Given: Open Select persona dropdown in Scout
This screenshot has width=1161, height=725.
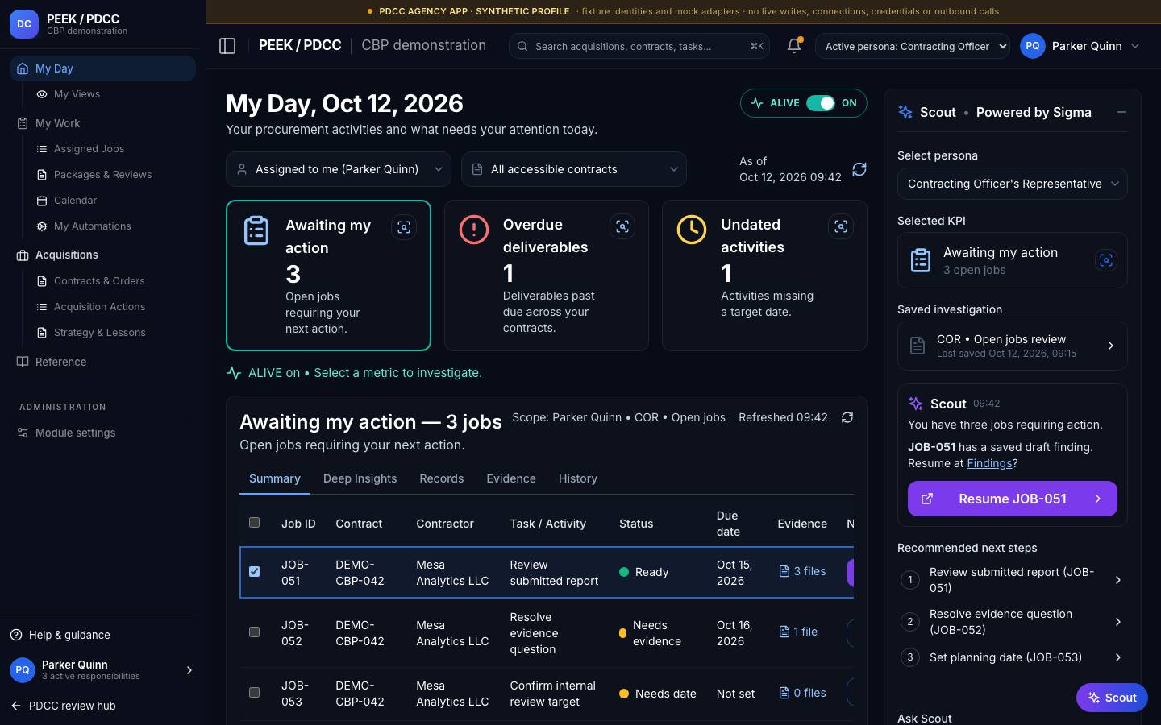Looking at the screenshot, I should point(1012,184).
